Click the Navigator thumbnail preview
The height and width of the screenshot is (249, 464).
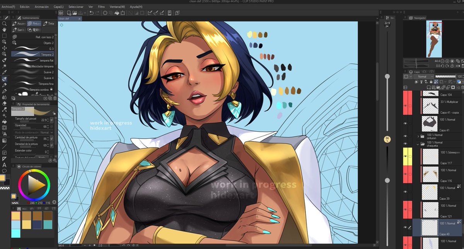click(434, 39)
